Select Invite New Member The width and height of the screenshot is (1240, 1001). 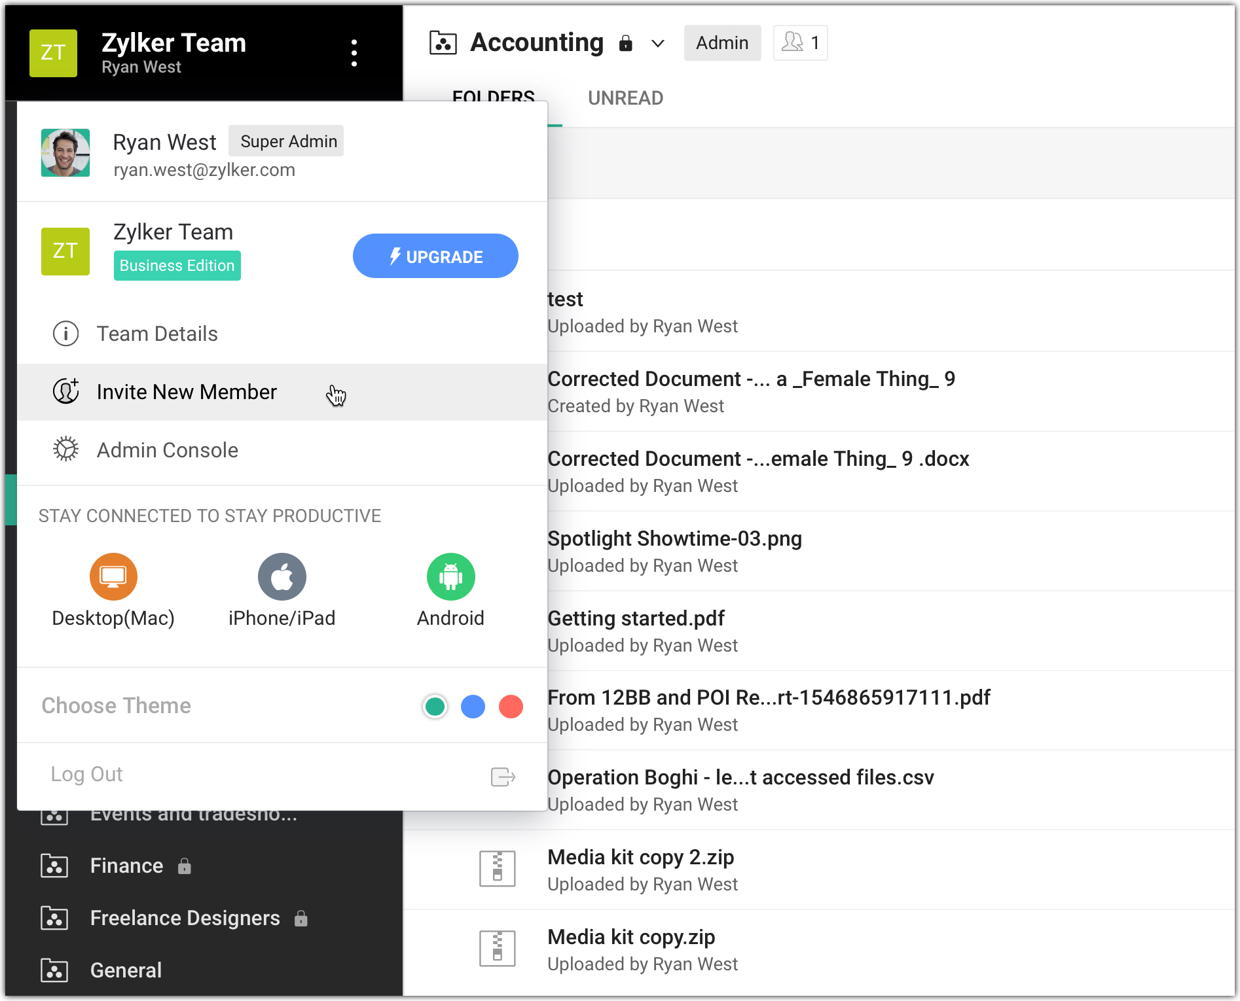point(282,392)
